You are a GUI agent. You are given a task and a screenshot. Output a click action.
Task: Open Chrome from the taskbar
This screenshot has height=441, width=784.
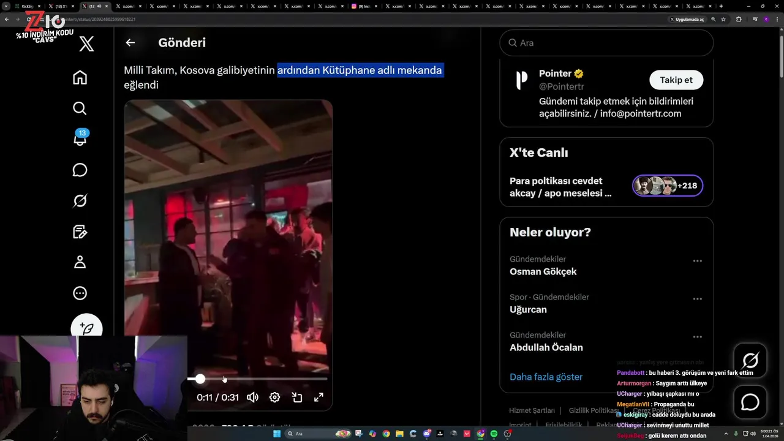coord(386,434)
